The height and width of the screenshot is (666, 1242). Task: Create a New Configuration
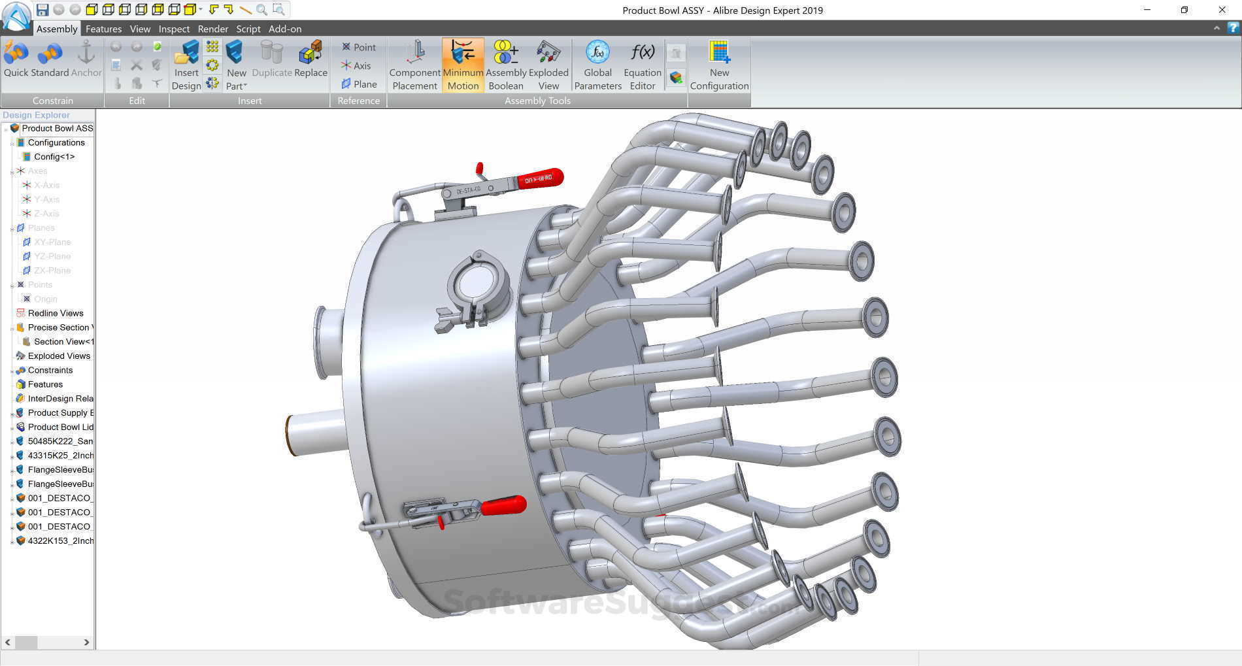tap(719, 63)
